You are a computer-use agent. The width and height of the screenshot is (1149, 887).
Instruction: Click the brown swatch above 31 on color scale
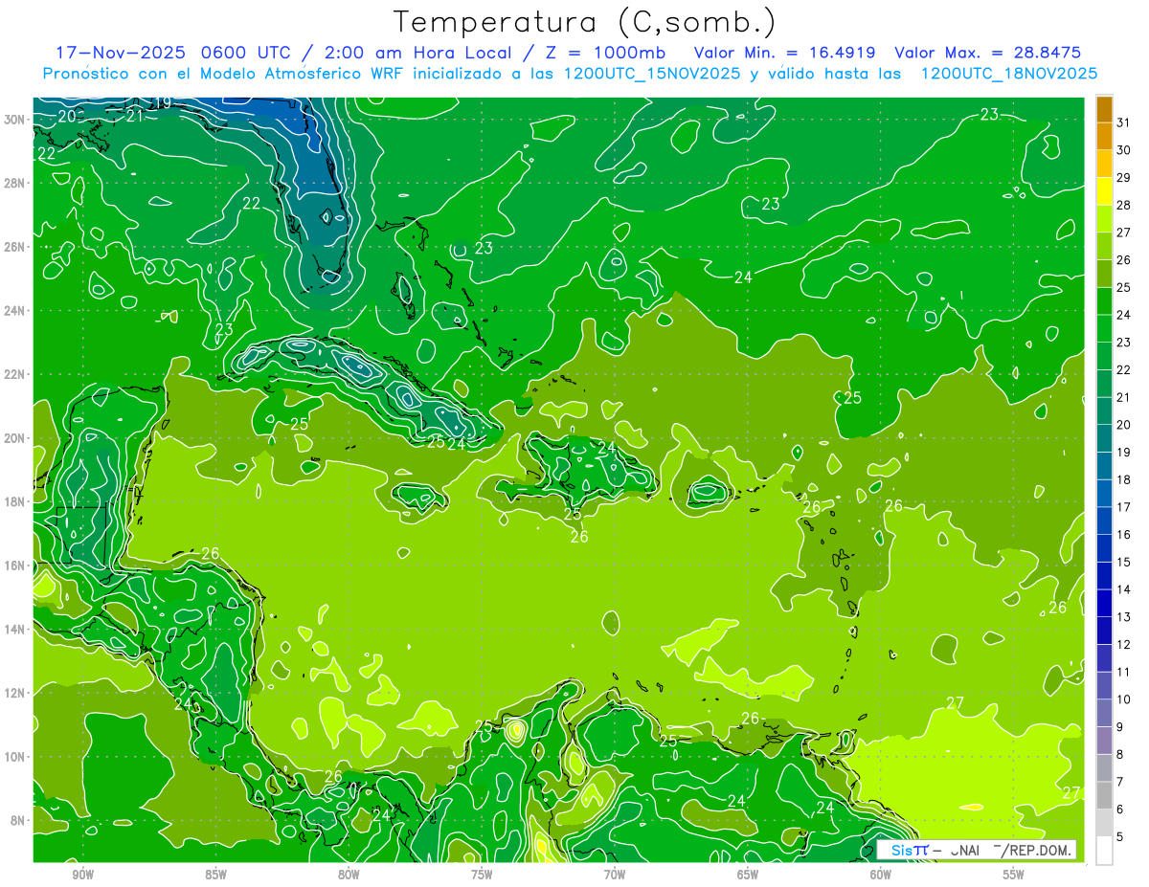pos(1105,109)
